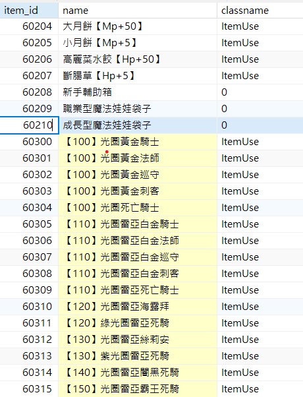The image size is (303, 397).
Task: Select the name cell 職業型魔法娃娃袋子
Action: pos(138,109)
